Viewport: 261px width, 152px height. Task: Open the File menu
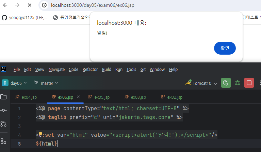17,69
